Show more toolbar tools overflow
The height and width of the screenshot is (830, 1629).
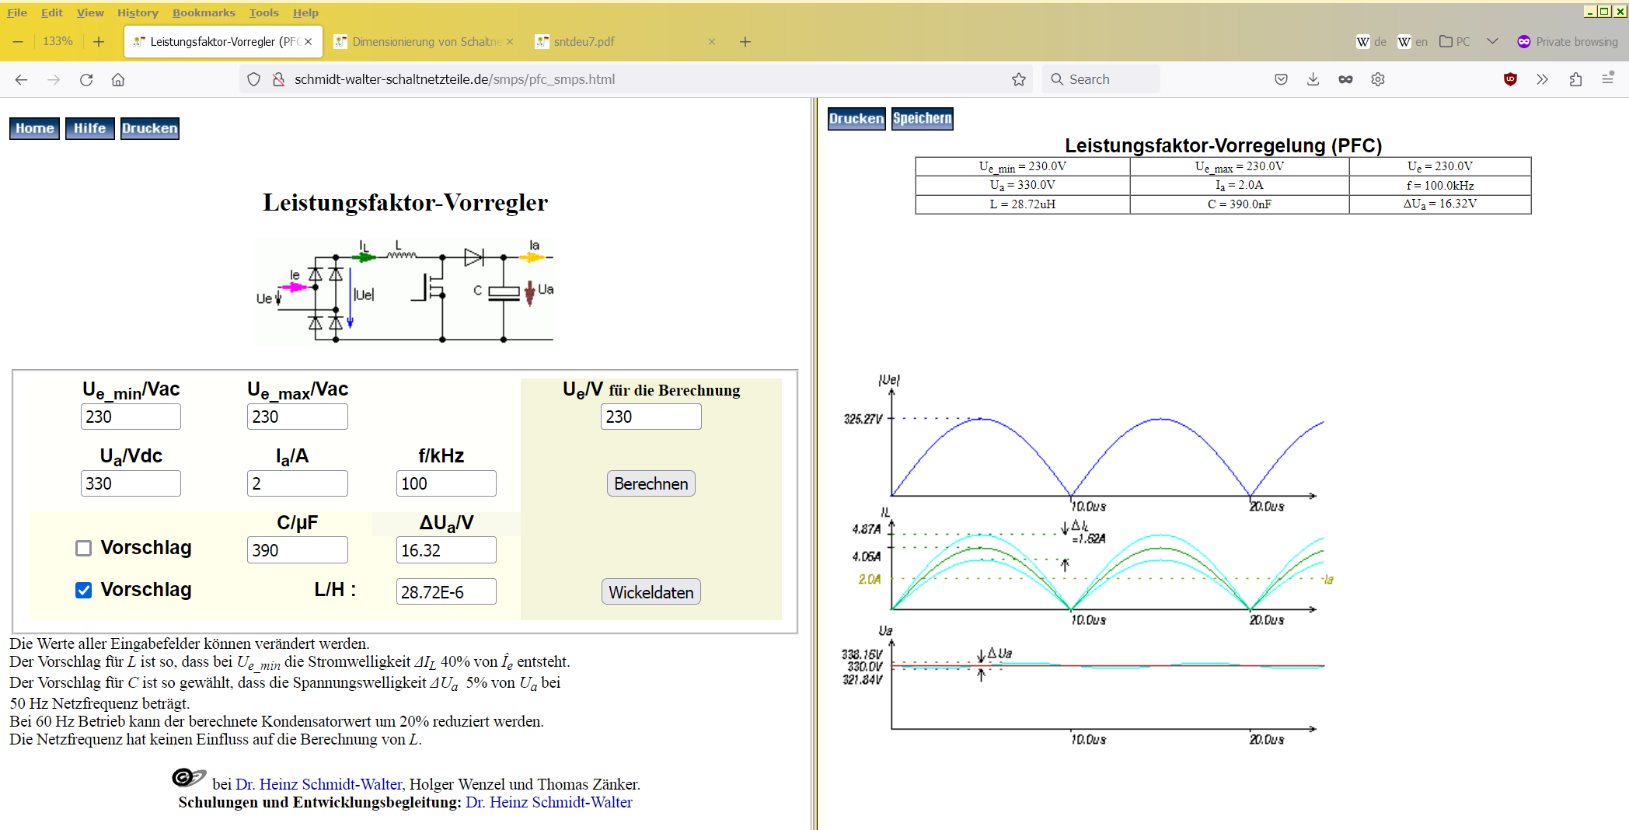click(1543, 79)
